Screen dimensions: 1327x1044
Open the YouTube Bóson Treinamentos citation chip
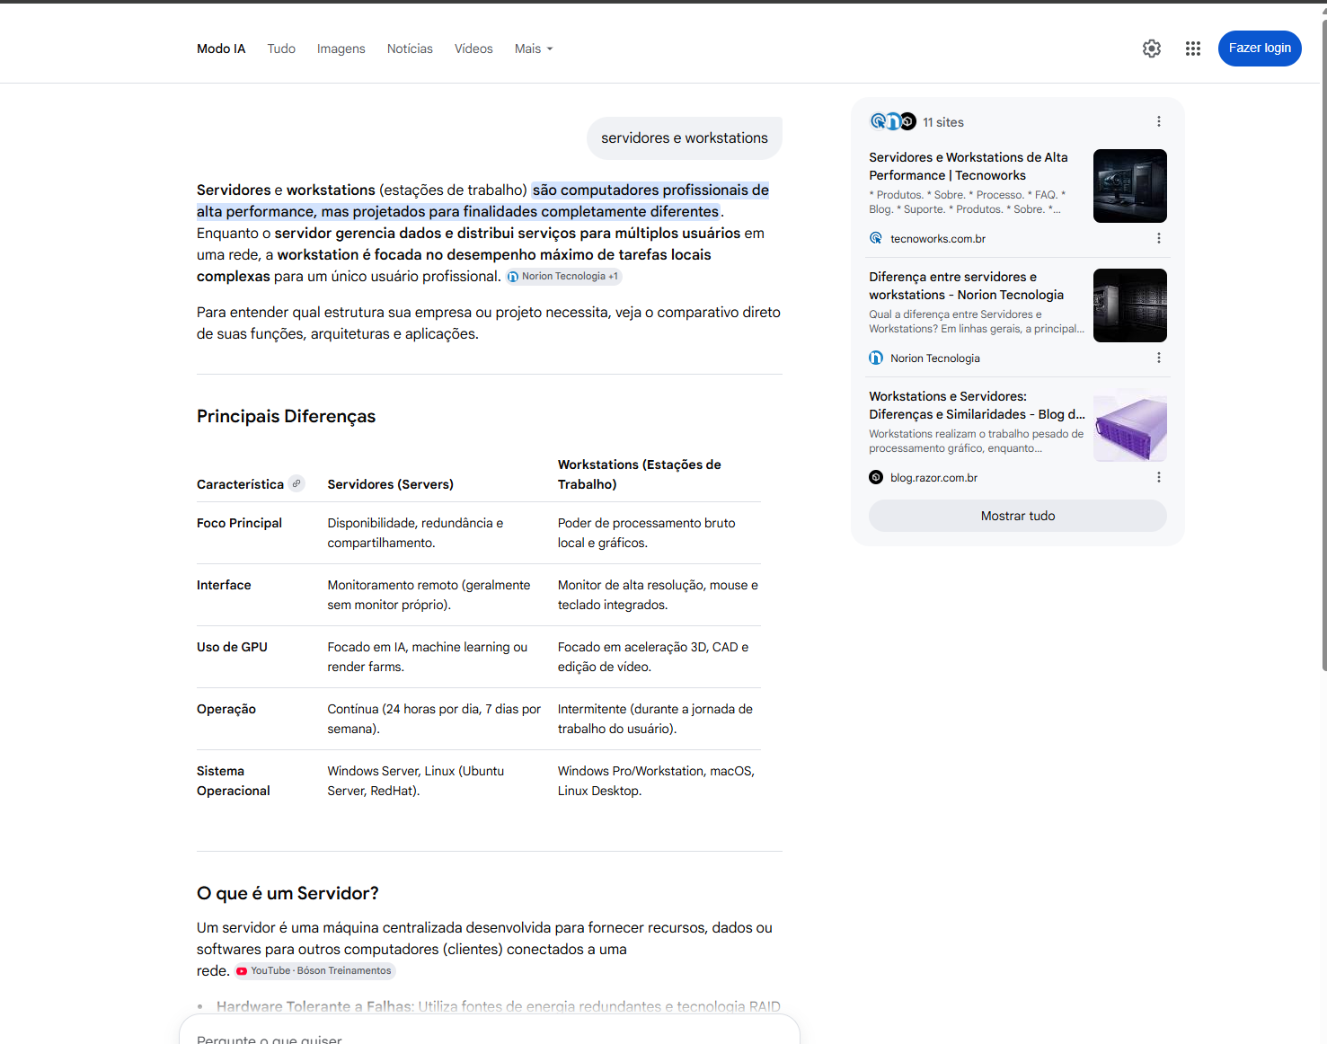click(x=314, y=970)
